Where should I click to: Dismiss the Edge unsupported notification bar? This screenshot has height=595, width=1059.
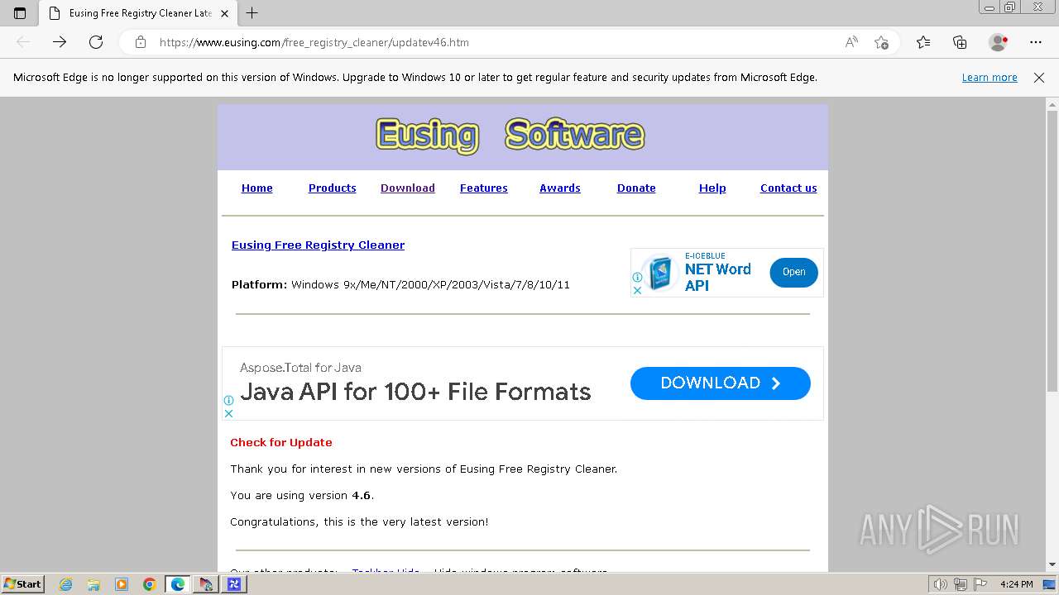click(1039, 78)
